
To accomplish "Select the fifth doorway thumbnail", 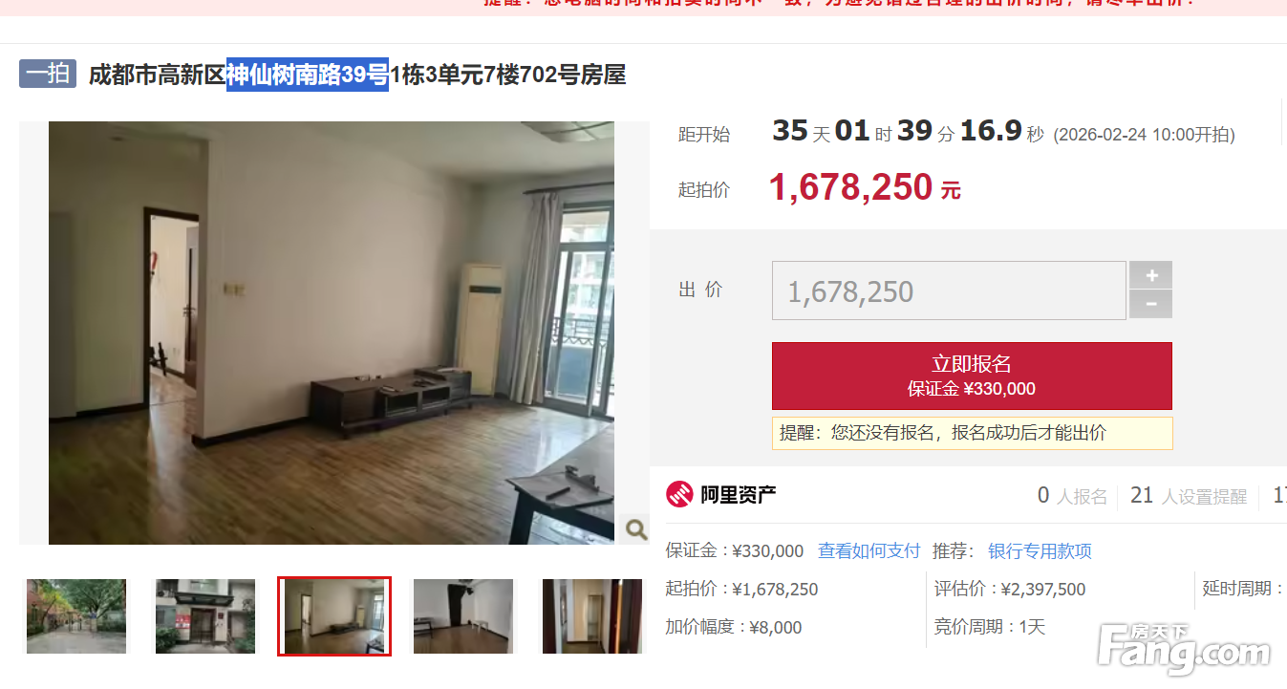I will coord(592,616).
